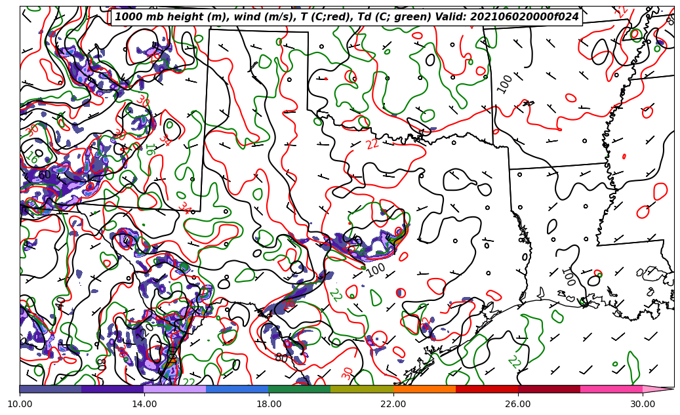Click the red '22' temperature contour label
680x415 pixels.
[x=372, y=144]
